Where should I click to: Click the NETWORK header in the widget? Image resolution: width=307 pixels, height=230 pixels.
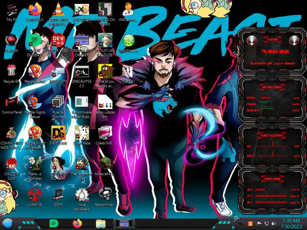click(x=272, y=135)
